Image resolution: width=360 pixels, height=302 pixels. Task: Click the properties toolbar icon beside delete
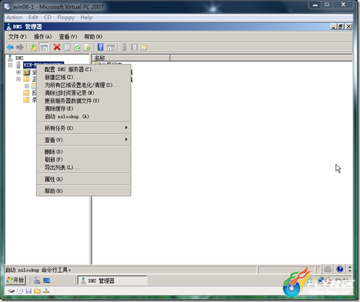[x=67, y=47]
